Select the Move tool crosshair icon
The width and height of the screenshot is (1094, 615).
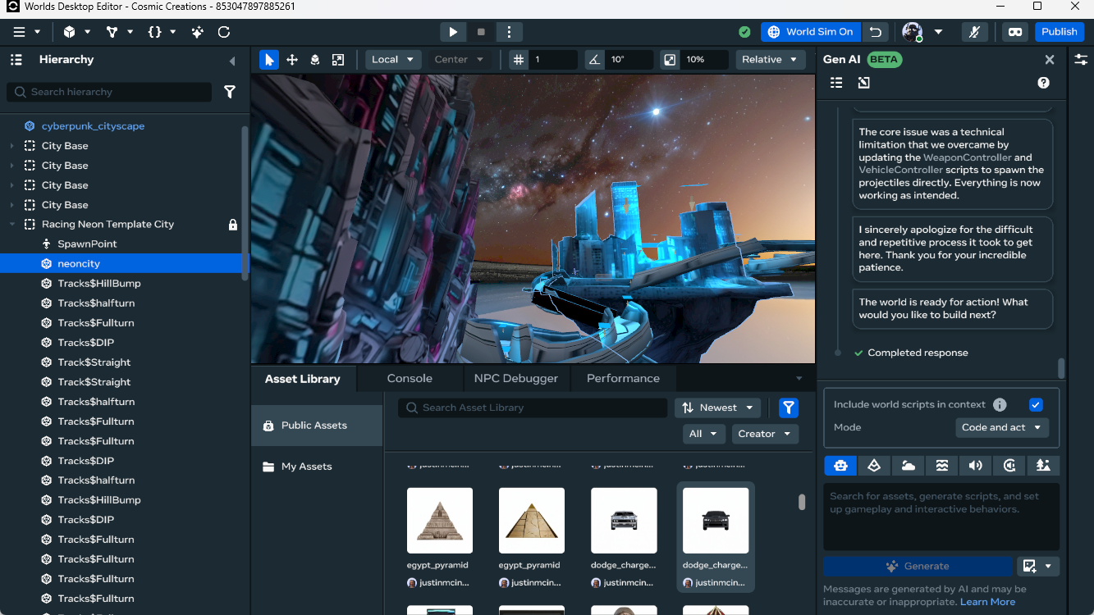(x=292, y=60)
